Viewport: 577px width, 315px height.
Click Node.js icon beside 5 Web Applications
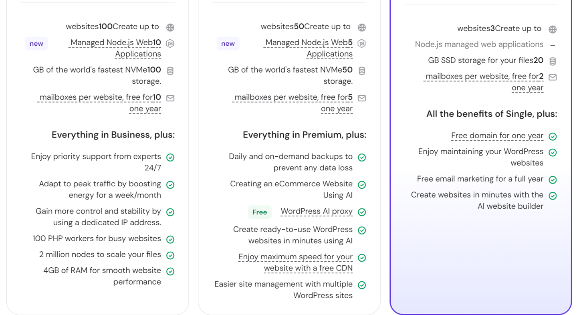tap(362, 43)
